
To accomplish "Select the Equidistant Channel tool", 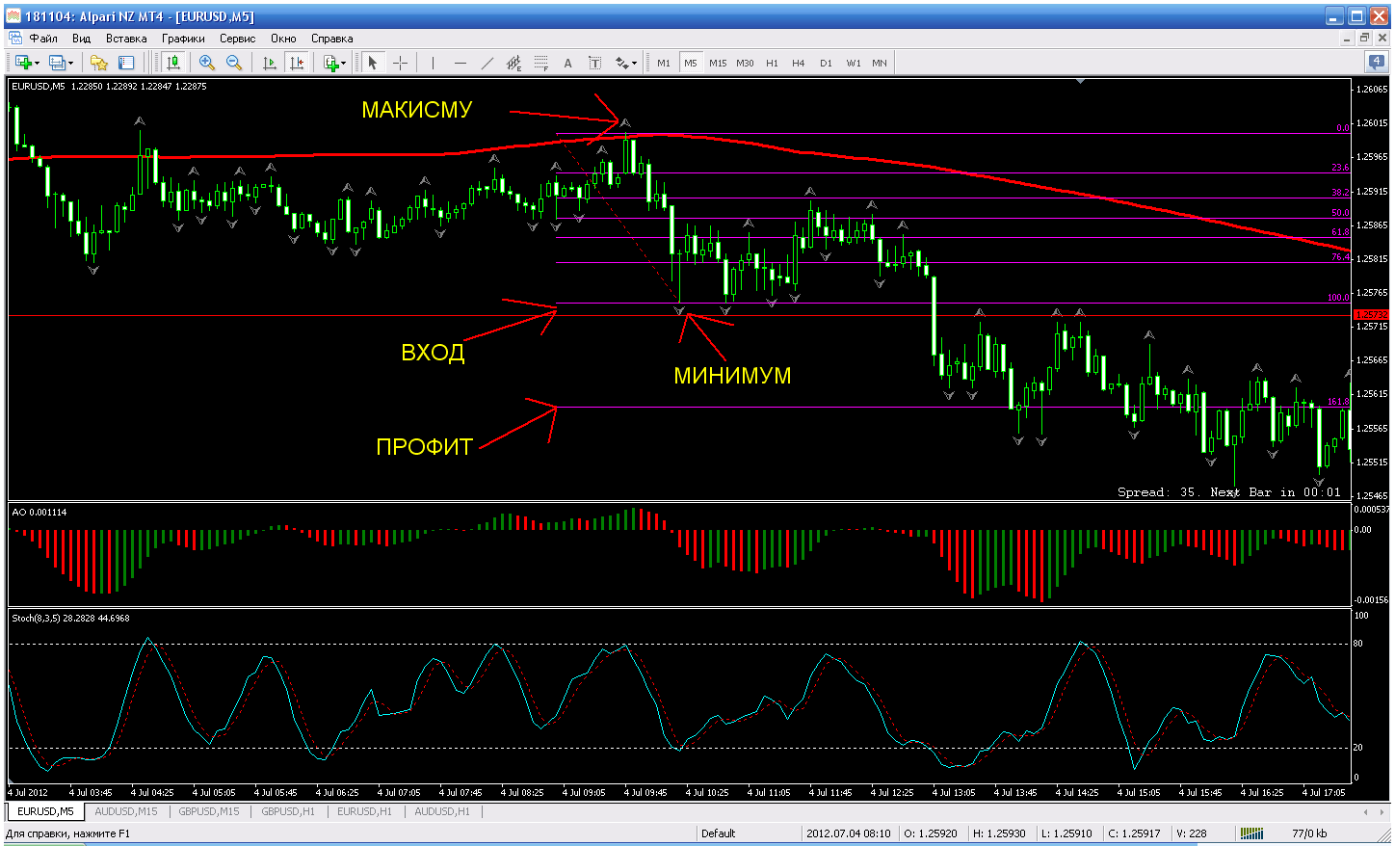I will click(513, 63).
